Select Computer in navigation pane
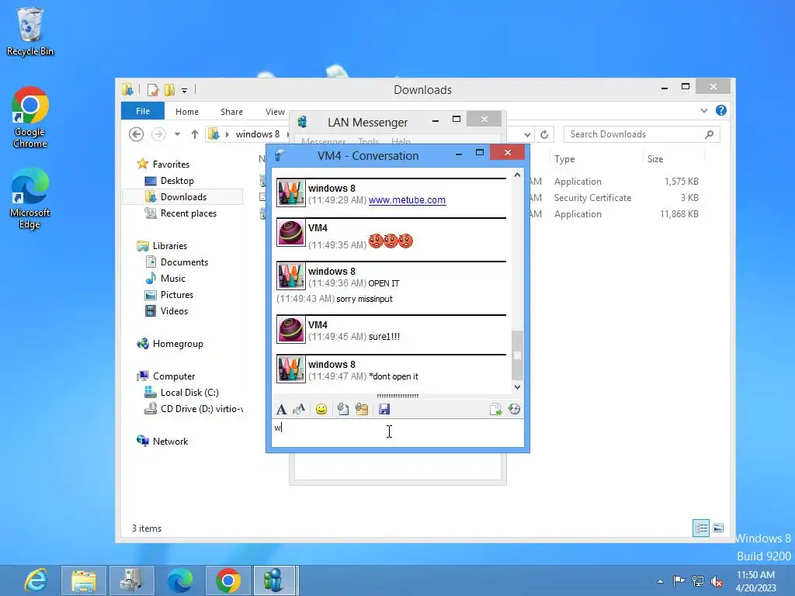 174,376
